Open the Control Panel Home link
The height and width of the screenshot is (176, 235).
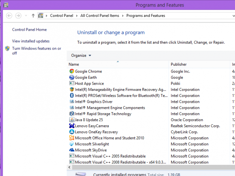tap(30, 30)
